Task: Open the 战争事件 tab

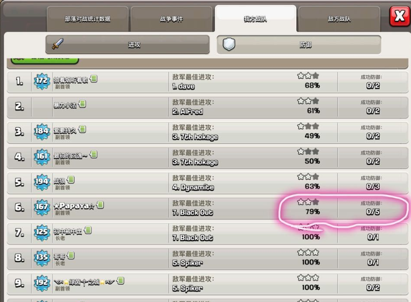Action: [x=172, y=19]
